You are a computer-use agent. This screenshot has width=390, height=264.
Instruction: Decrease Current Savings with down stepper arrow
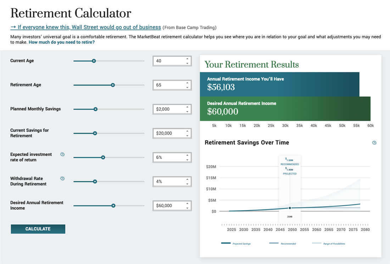click(x=187, y=136)
